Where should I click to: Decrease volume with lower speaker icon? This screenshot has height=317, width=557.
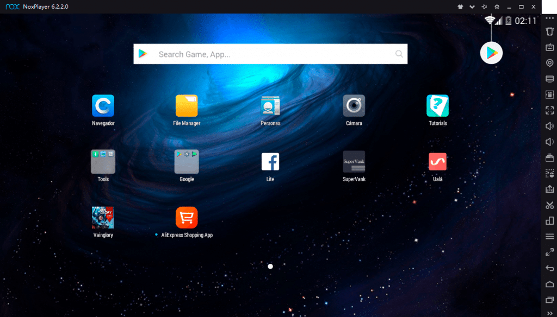click(x=549, y=142)
